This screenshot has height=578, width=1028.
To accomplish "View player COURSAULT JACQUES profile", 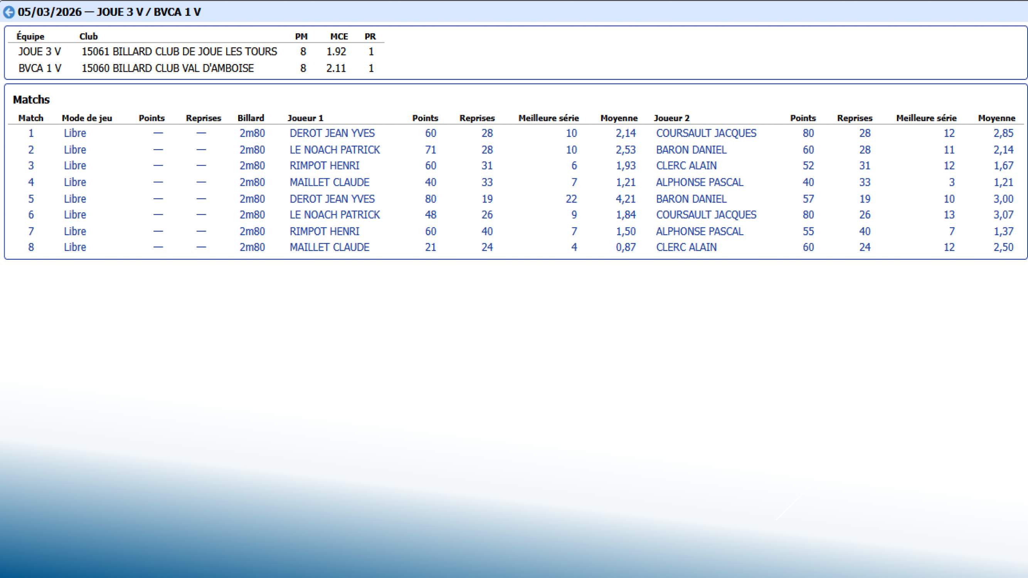I will 705,133.
